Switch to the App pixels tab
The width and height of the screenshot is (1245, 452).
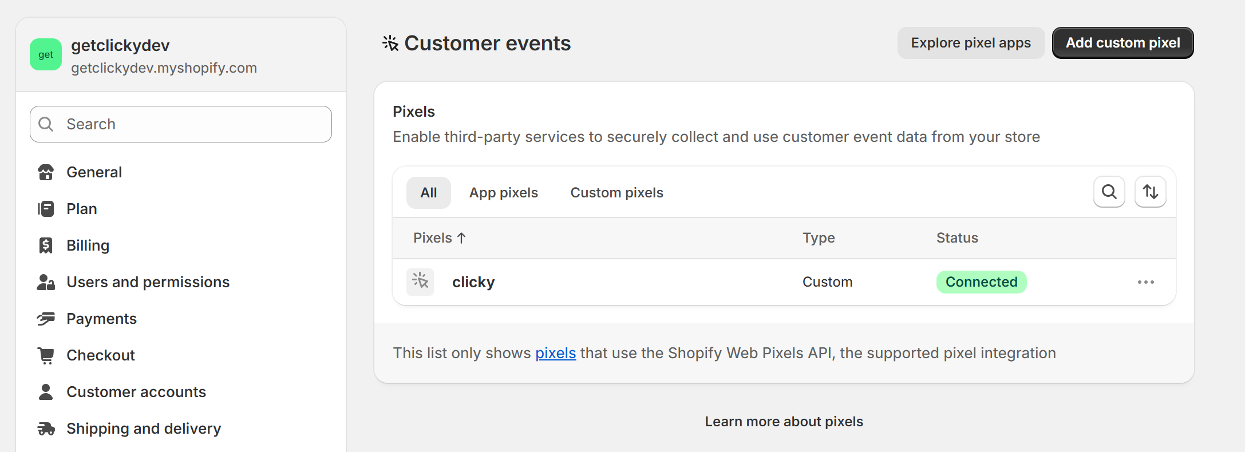[x=503, y=193]
